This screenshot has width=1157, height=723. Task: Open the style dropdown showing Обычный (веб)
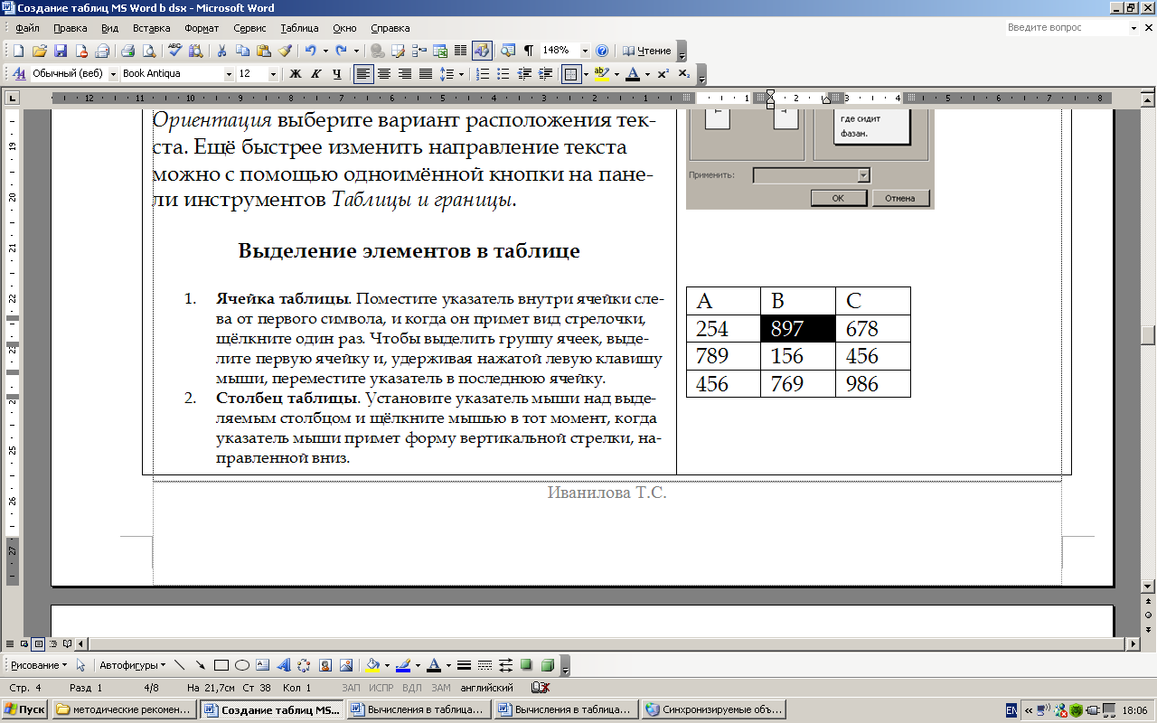click(113, 74)
